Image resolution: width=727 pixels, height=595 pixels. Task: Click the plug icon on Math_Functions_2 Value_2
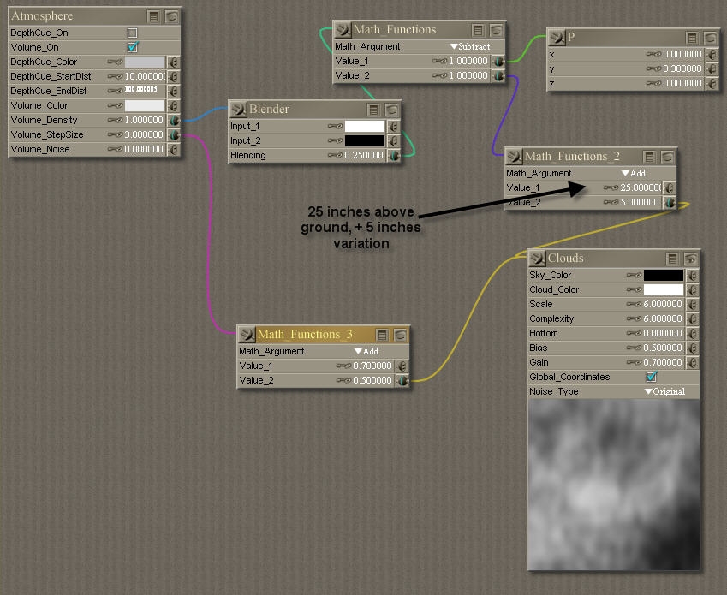[x=669, y=203]
